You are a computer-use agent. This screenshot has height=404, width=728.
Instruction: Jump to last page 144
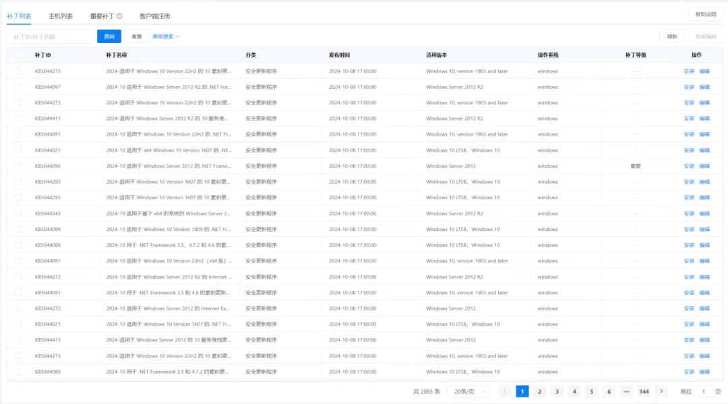[x=644, y=391]
